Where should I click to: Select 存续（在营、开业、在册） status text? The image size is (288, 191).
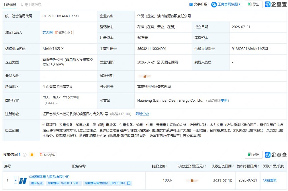(x=156, y=27)
